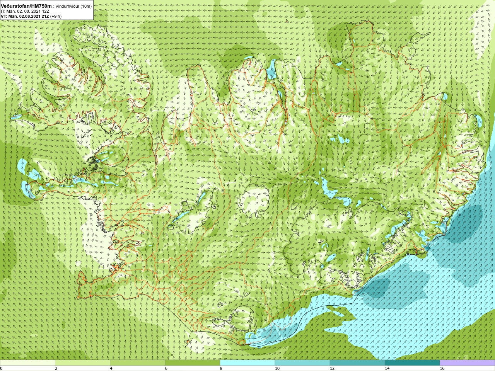Click the 10–12 m/s turquoise legend swatch
Viewport: 495px width, 371px height.
[x=302, y=363]
